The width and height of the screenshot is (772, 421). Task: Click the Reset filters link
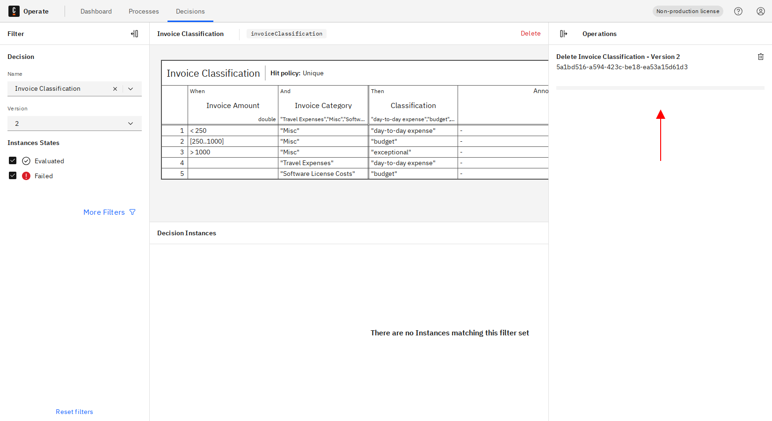tap(74, 412)
